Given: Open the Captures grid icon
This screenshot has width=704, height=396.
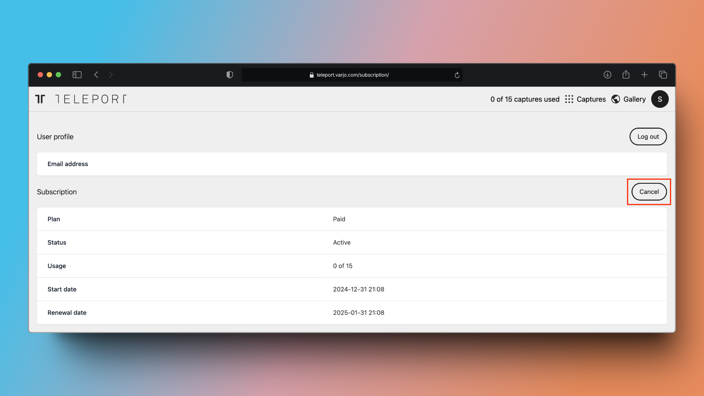Looking at the screenshot, I should click(569, 99).
